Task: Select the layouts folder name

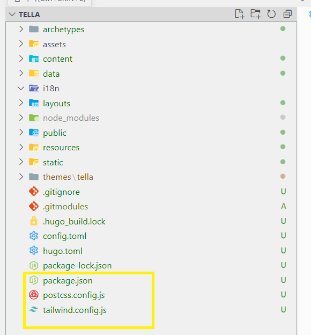Action: 56,104
